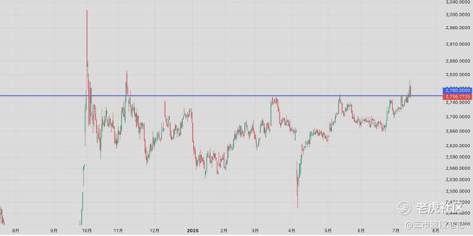Select the blue horizontal price line
473x236 pixels.
click(x=221, y=95)
